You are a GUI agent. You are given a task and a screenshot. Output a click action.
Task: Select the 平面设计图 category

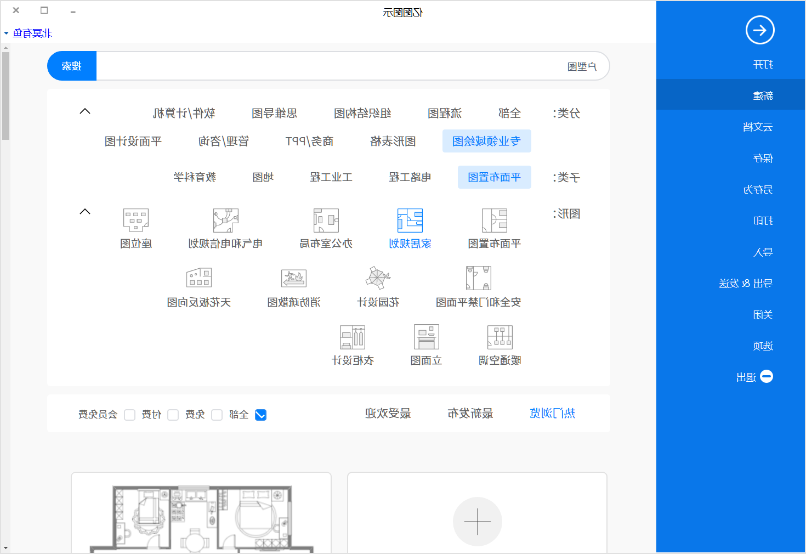[x=133, y=141]
